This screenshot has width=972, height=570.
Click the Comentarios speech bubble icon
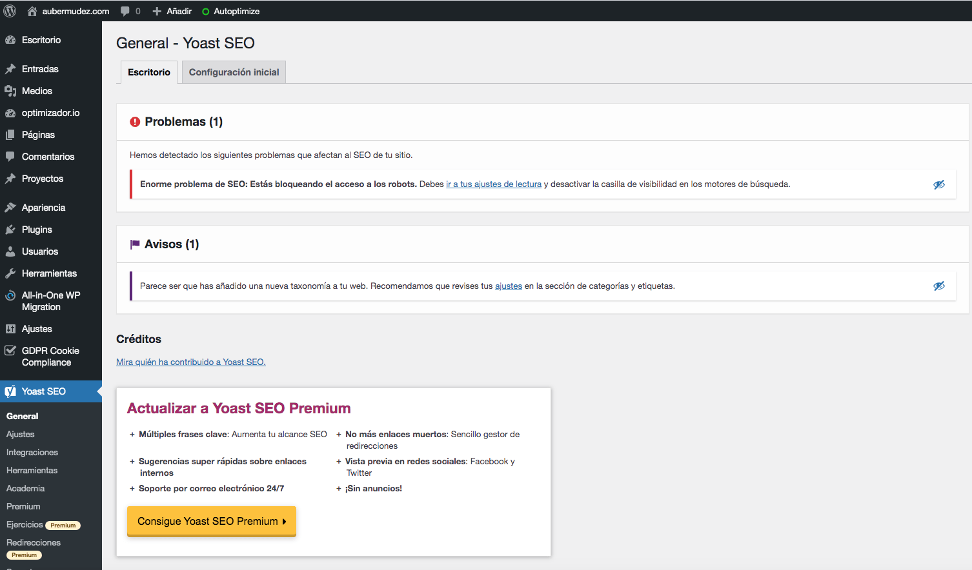(x=10, y=157)
